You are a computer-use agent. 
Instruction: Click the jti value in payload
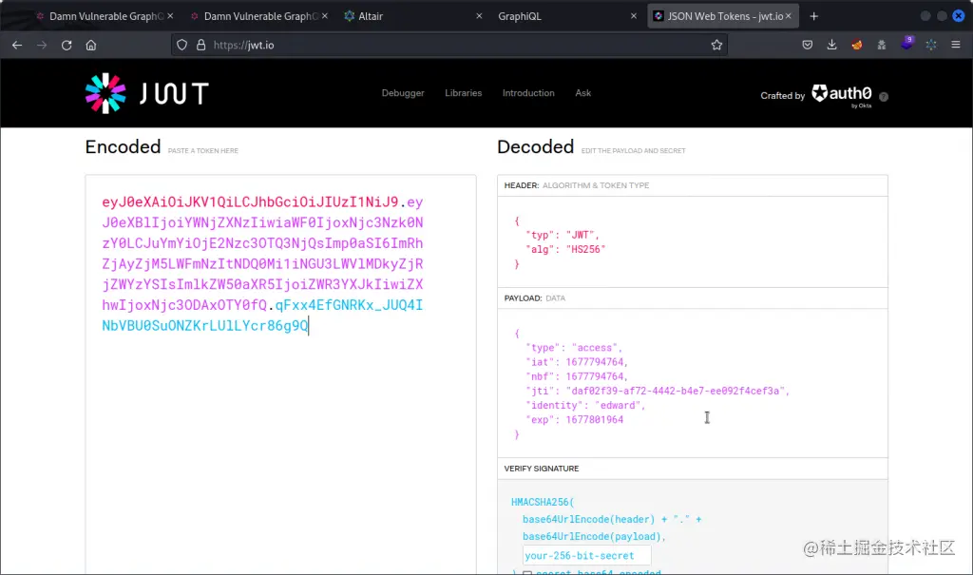tap(676, 392)
